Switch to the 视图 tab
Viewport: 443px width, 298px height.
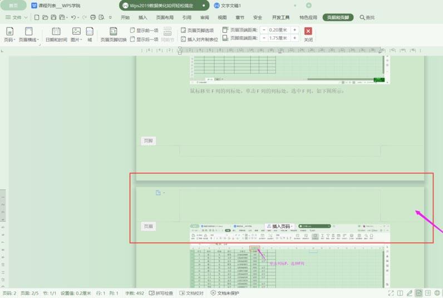click(x=222, y=17)
